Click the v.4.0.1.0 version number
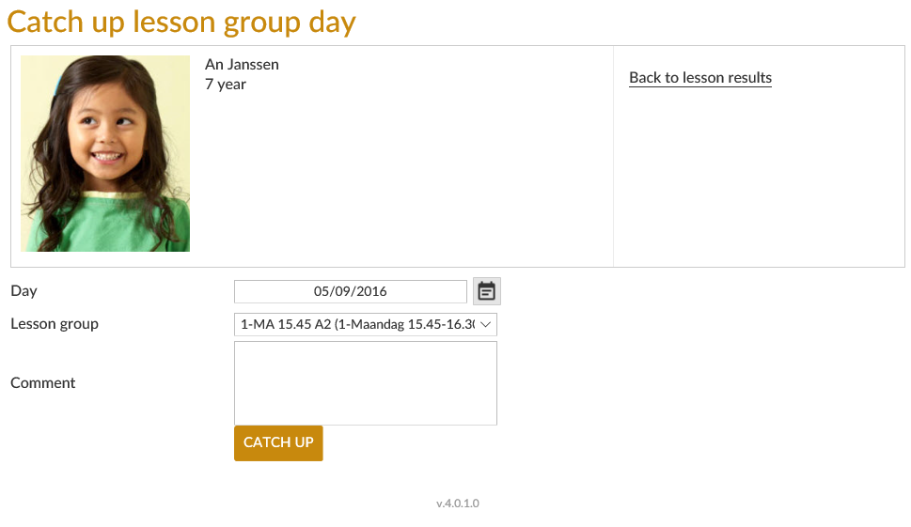Image resolution: width=911 pixels, height=527 pixels. (x=458, y=504)
